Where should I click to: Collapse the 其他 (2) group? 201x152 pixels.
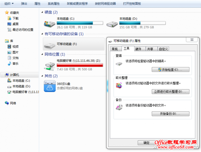[42, 76]
